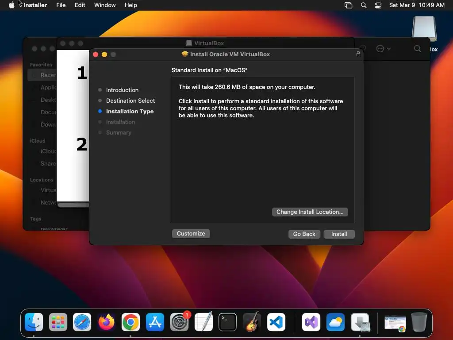
Task: Launch GarageBand from the Dock
Action: point(252,322)
